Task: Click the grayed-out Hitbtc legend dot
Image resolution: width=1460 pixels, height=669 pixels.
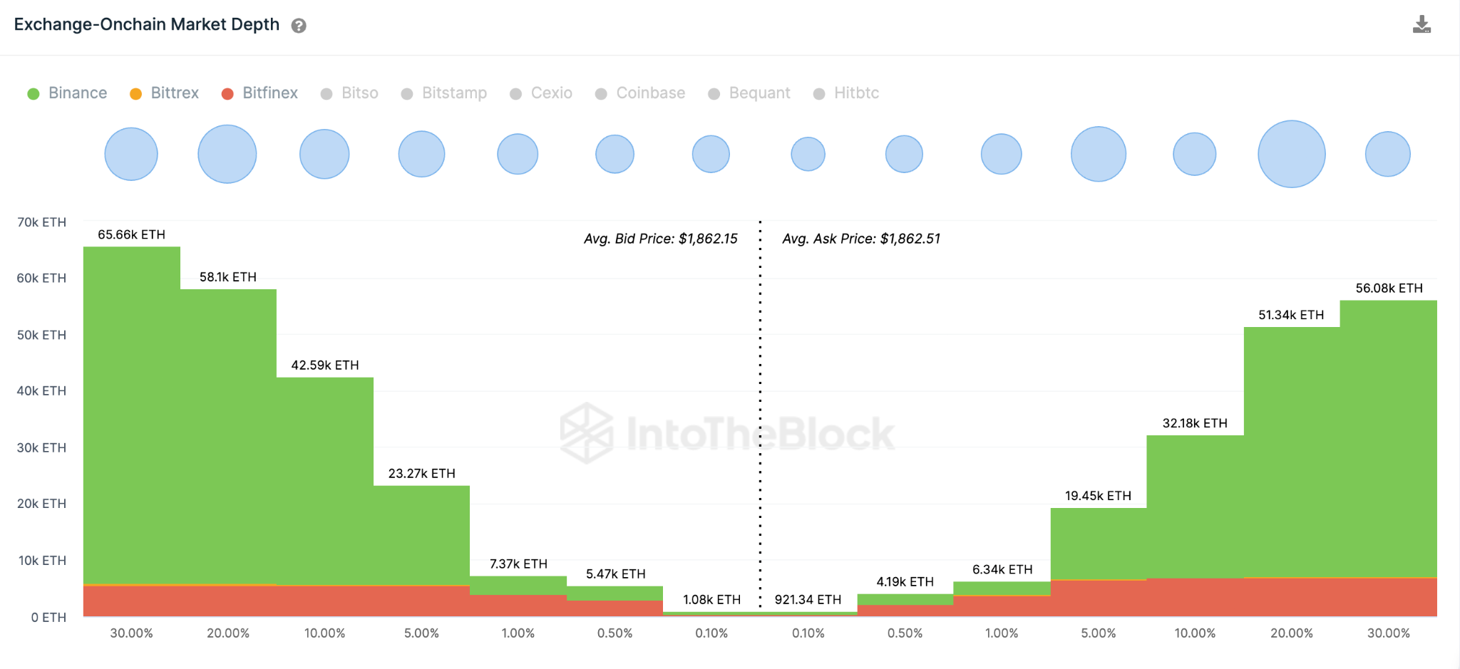Action: pos(818,93)
